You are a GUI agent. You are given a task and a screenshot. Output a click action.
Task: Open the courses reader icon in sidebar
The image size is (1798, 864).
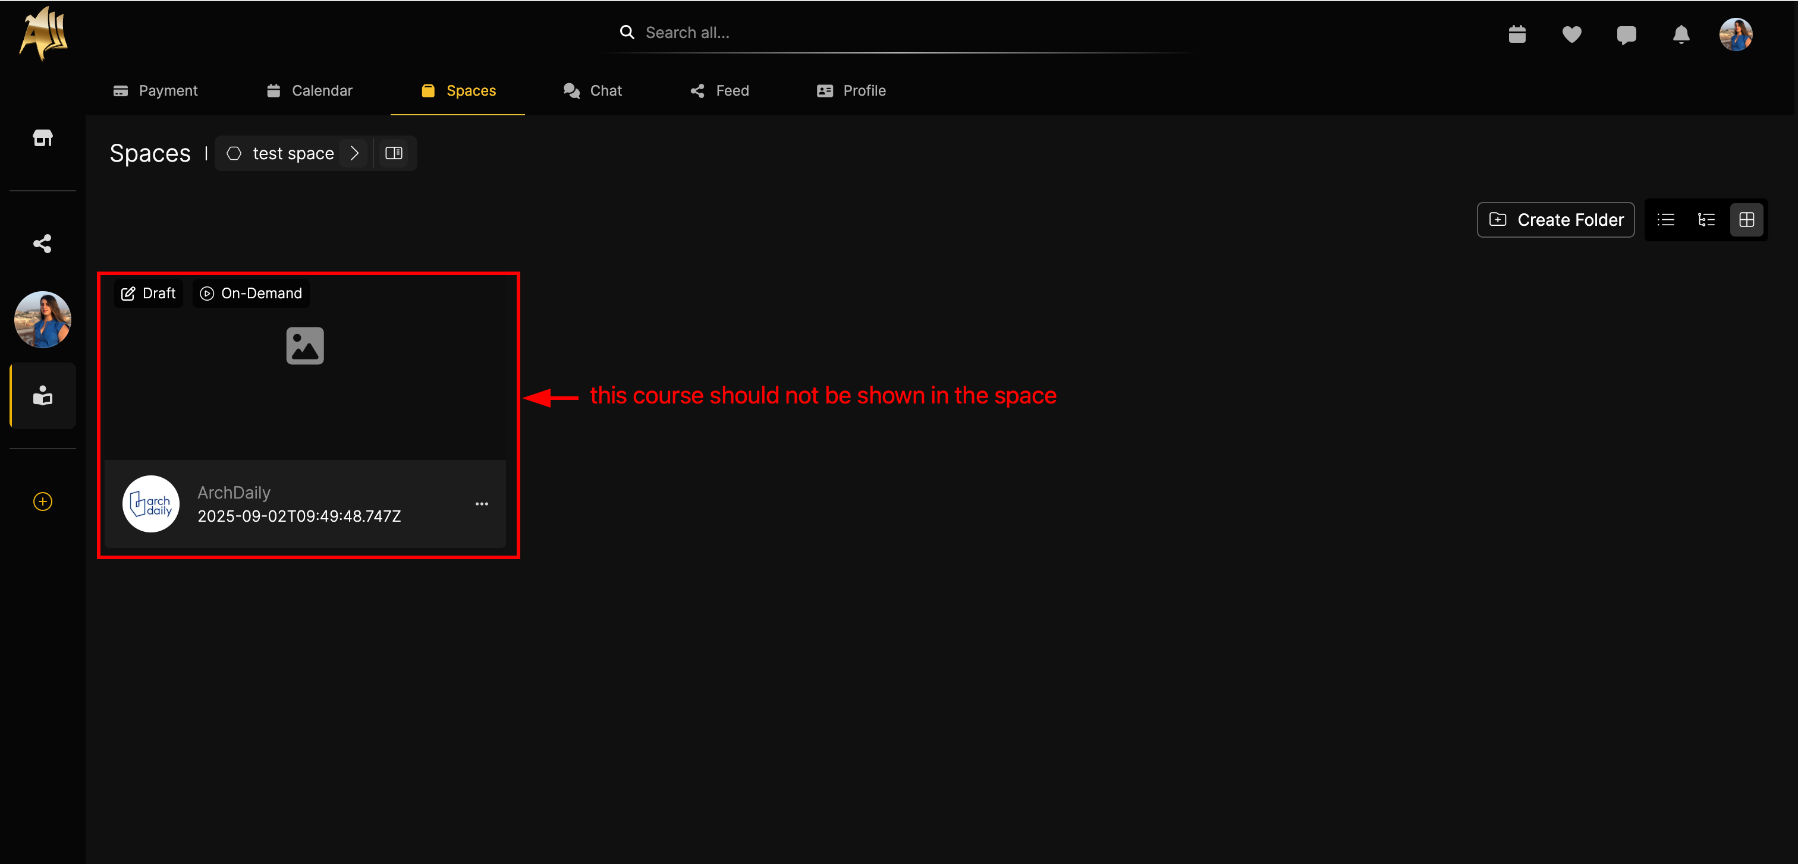tap(43, 395)
